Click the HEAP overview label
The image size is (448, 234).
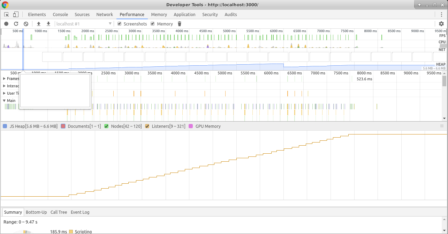(x=441, y=64)
